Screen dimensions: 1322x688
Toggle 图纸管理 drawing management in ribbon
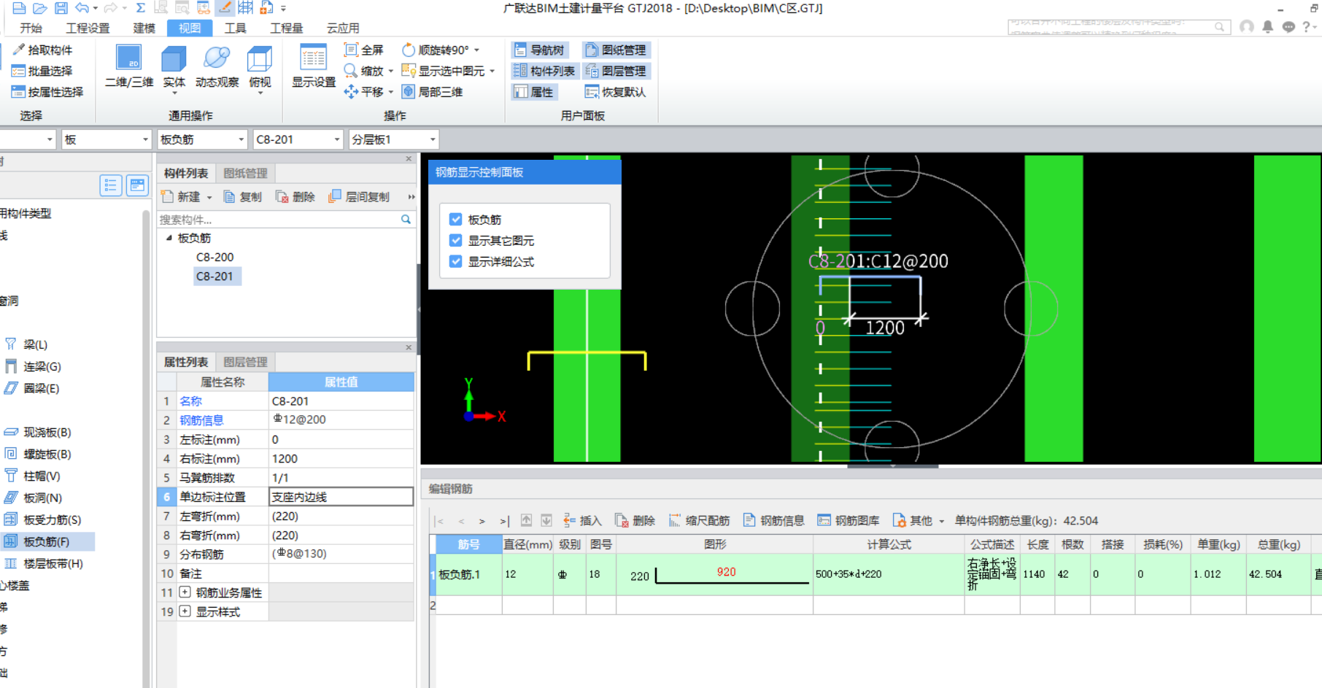tap(616, 50)
